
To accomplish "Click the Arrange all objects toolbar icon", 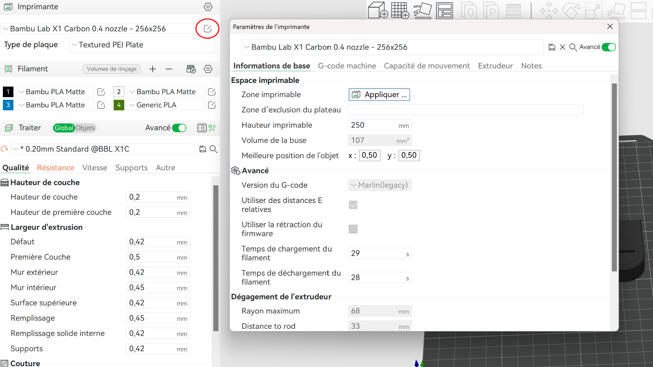I will [x=444, y=11].
